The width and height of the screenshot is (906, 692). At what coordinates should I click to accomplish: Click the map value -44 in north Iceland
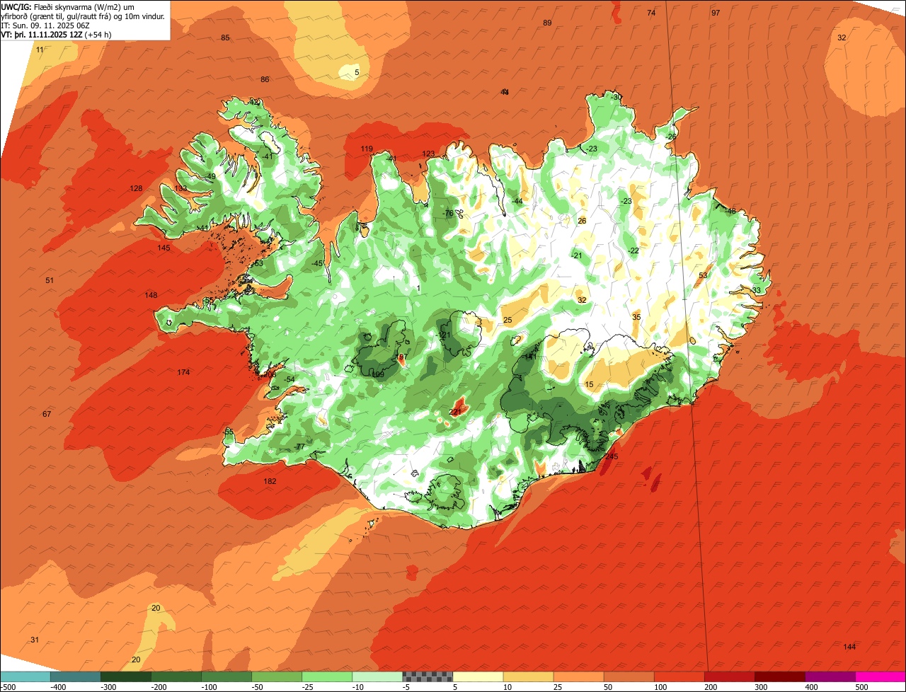pos(517,202)
